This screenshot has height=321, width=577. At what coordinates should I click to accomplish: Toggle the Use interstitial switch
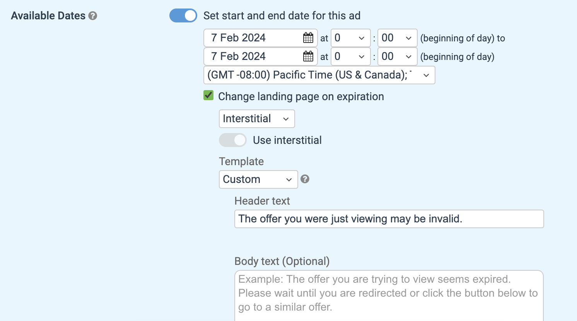[233, 140]
